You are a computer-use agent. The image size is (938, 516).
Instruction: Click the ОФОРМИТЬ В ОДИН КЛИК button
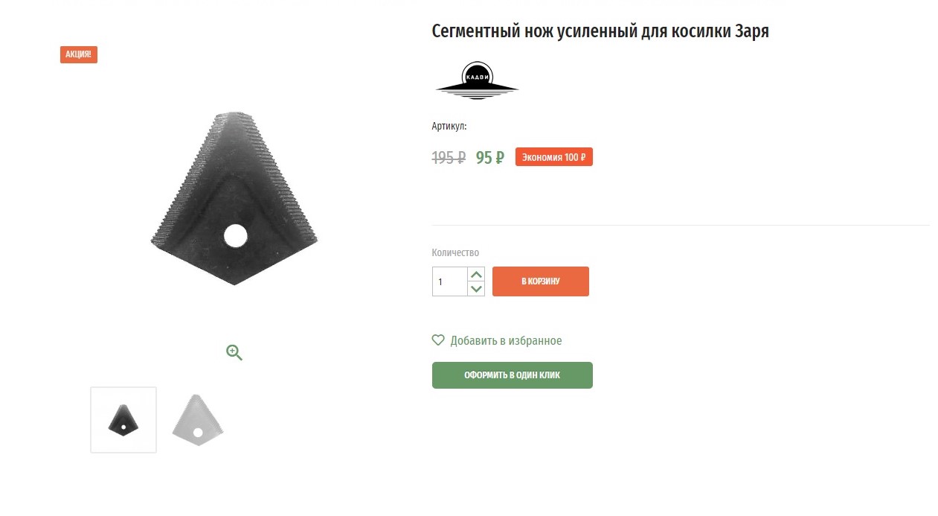pyautogui.click(x=513, y=375)
